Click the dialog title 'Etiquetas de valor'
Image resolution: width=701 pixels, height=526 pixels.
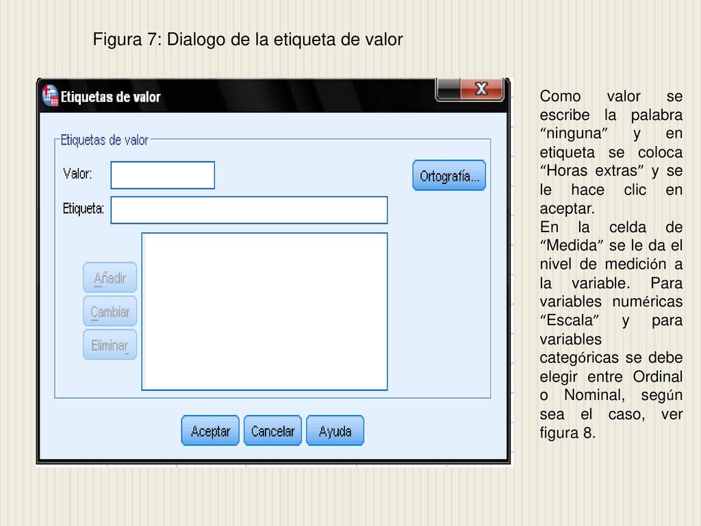click(x=110, y=97)
